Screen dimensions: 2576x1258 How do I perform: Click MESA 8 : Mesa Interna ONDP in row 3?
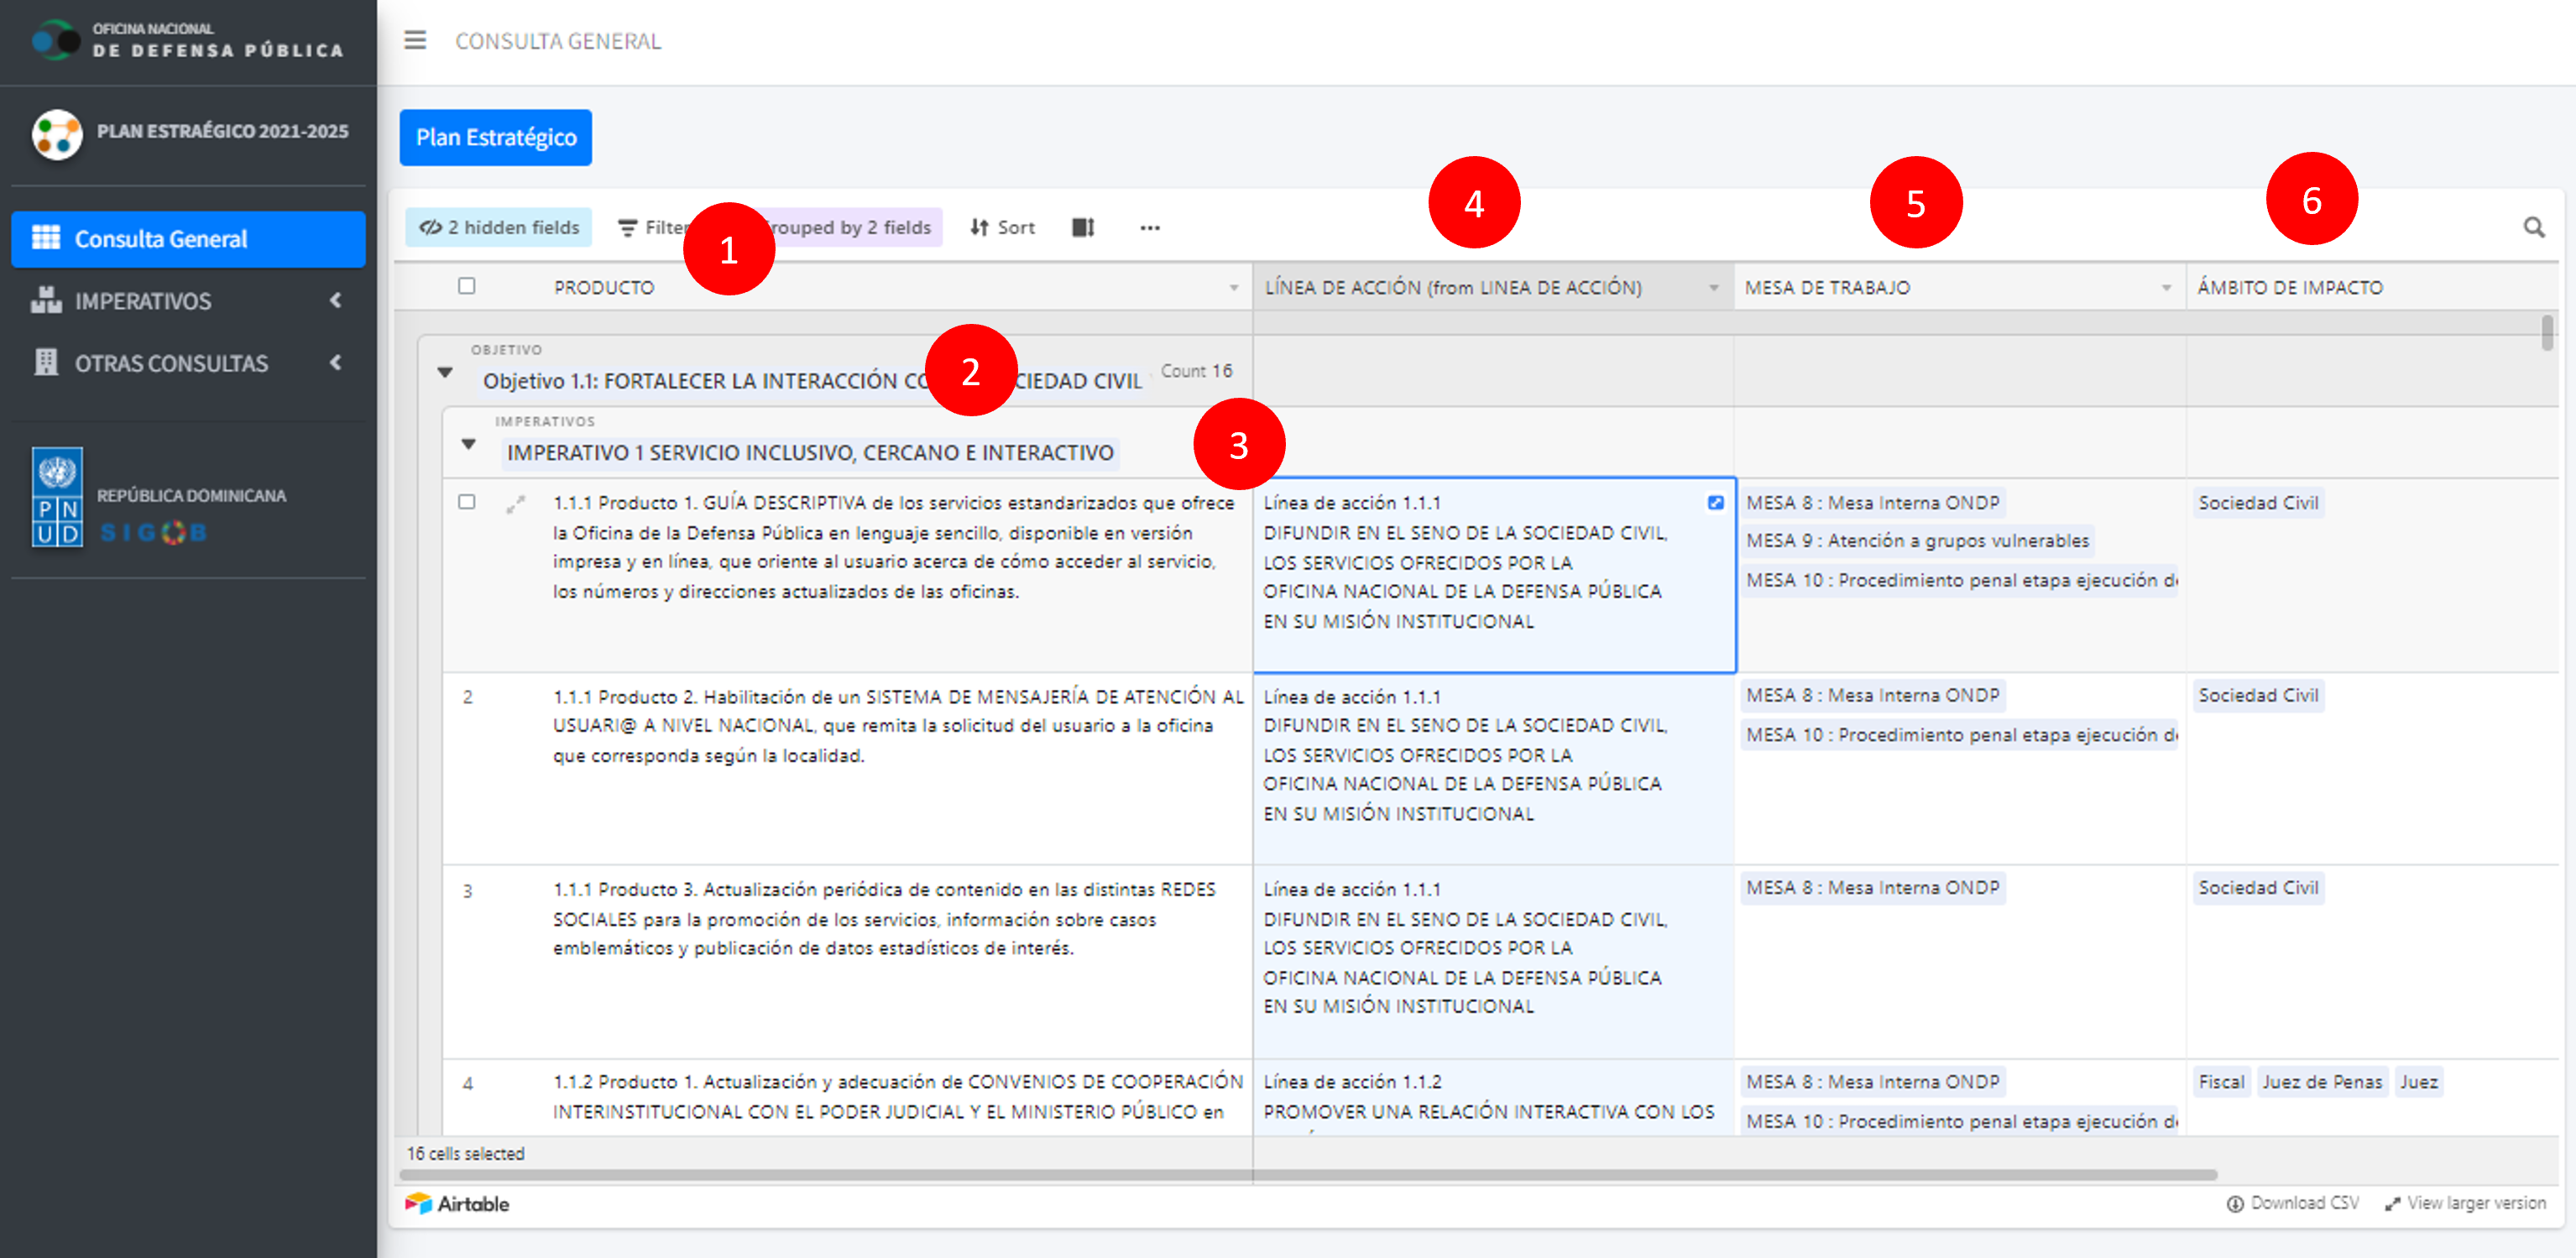(x=1872, y=888)
